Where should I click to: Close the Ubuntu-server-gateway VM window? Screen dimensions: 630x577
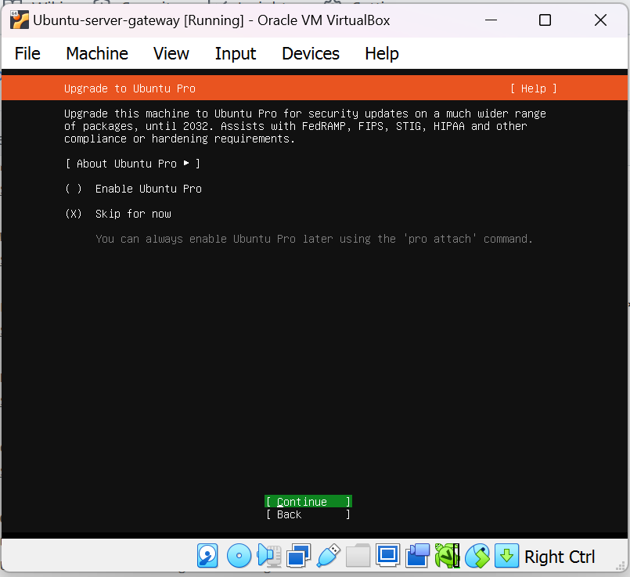(x=600, y=20)
